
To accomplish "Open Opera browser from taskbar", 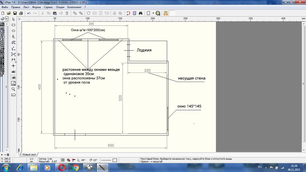I will click(62, 167).
